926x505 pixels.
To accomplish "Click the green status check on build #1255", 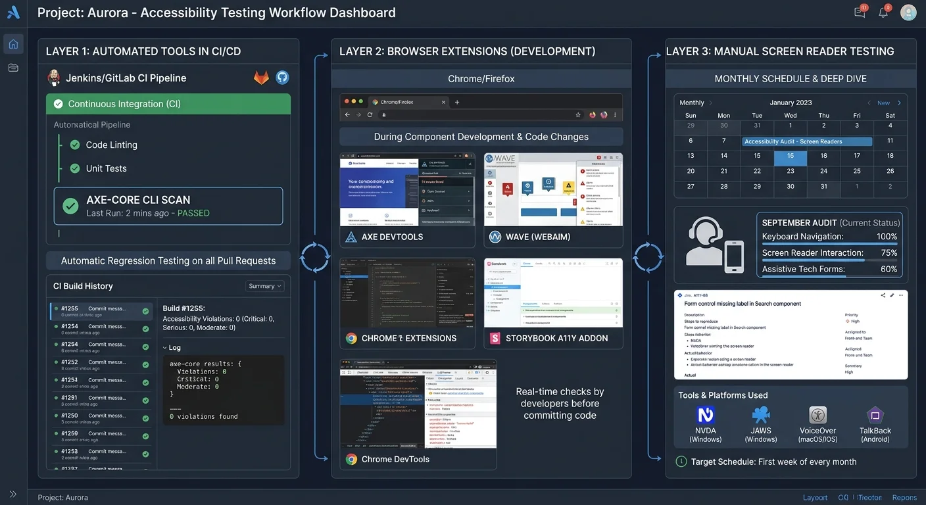I will [x=145, y=312].
